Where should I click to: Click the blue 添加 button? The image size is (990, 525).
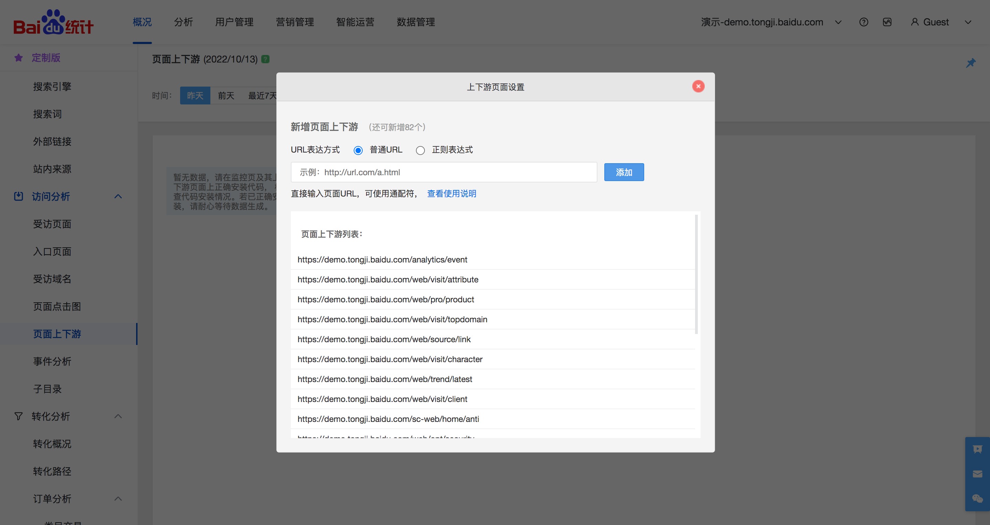pos(624,172)
